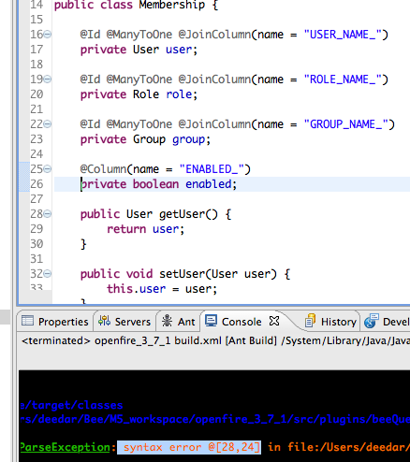Click the setUser method signature
The width and height of the screenshot is (410, 462).
185,274
